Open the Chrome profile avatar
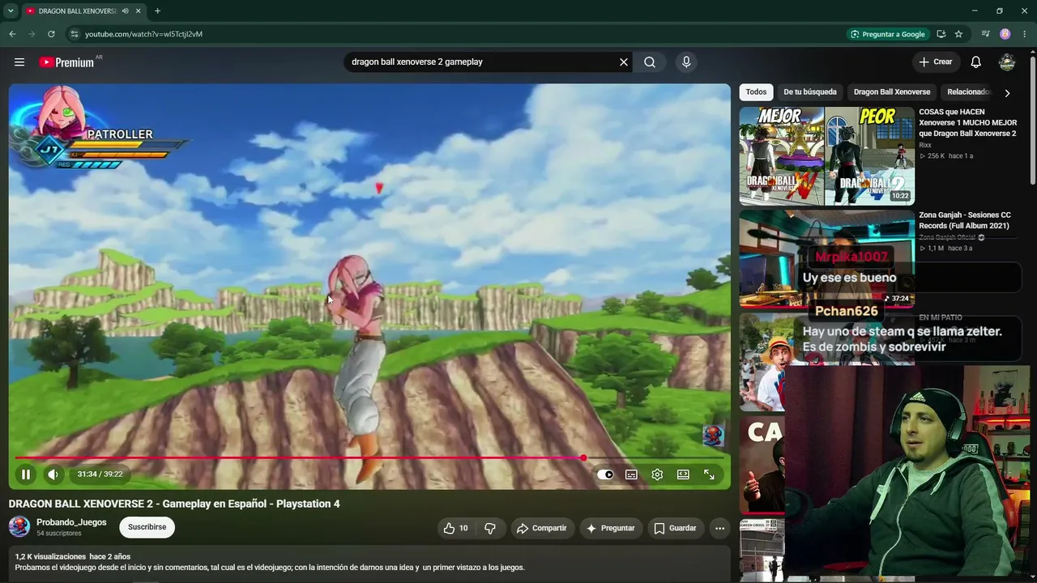The width and height of the screenshot is (1037, 583). coord(1005,34)
